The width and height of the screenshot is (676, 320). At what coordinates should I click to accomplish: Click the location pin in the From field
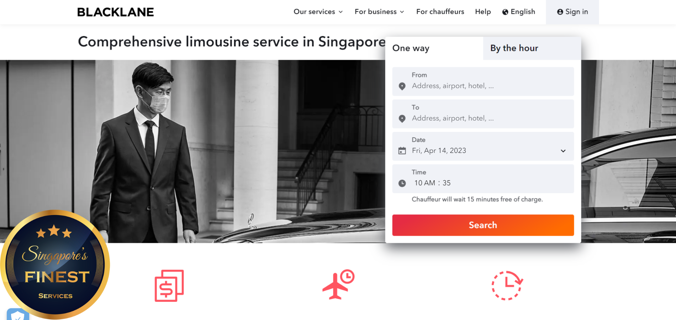[x=402, y=86]
